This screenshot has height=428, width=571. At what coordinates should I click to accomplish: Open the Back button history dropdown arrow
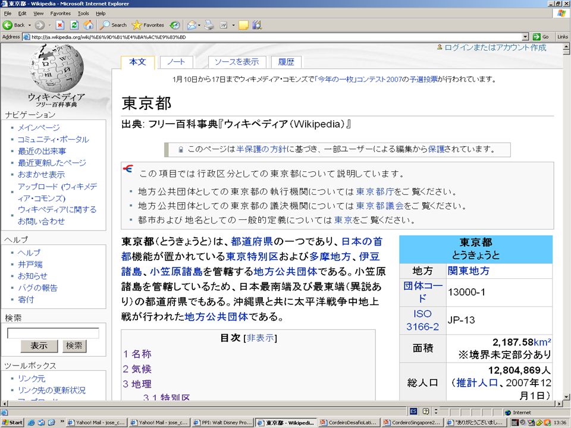(30, 25)
